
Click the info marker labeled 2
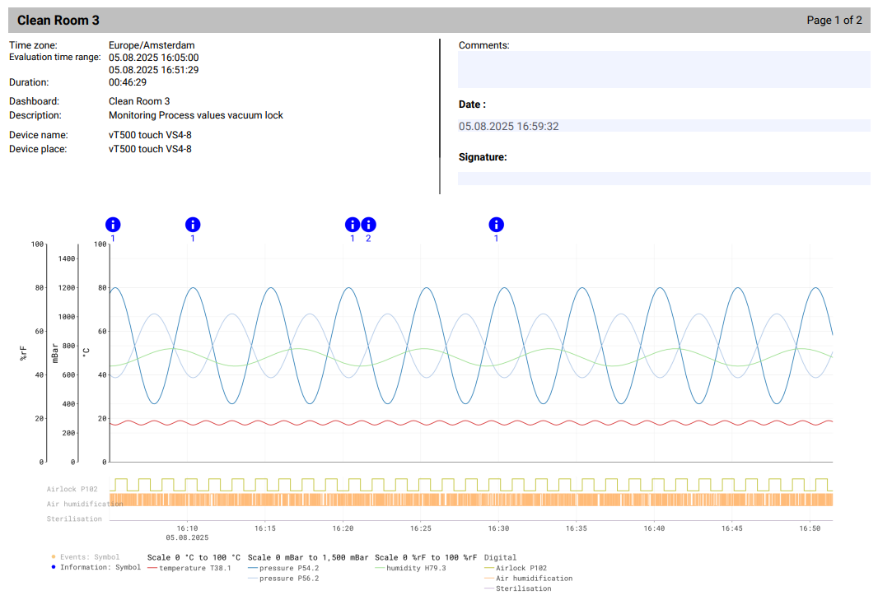tap(368, 225)
